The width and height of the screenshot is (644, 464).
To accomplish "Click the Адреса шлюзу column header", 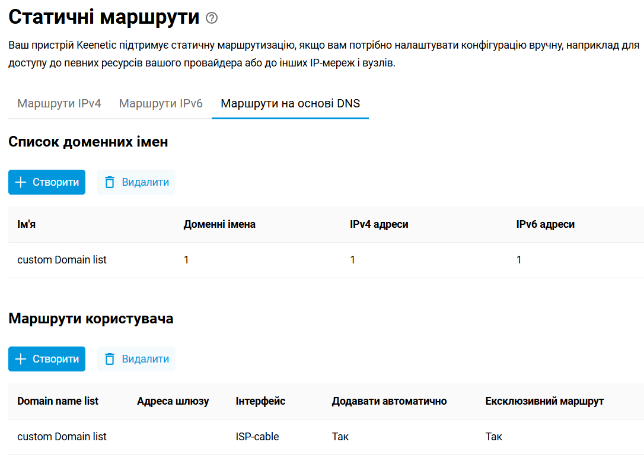I will (173, 401).
